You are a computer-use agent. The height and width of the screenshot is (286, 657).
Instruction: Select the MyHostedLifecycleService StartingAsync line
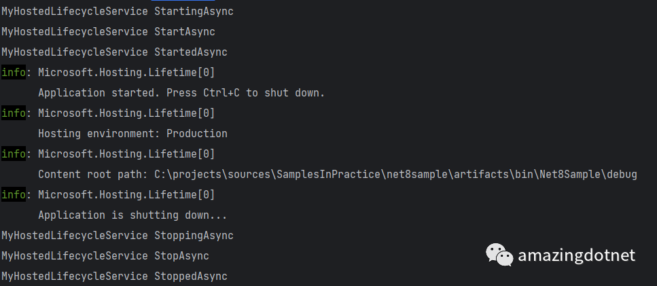pyautogui.click(x=118, y=12)
